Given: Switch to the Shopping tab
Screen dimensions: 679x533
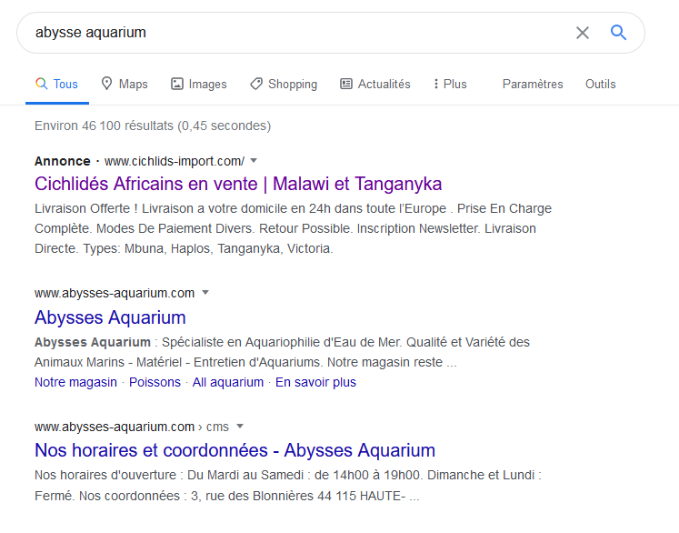Looking at the screenshot, I should tap(284, 84).
